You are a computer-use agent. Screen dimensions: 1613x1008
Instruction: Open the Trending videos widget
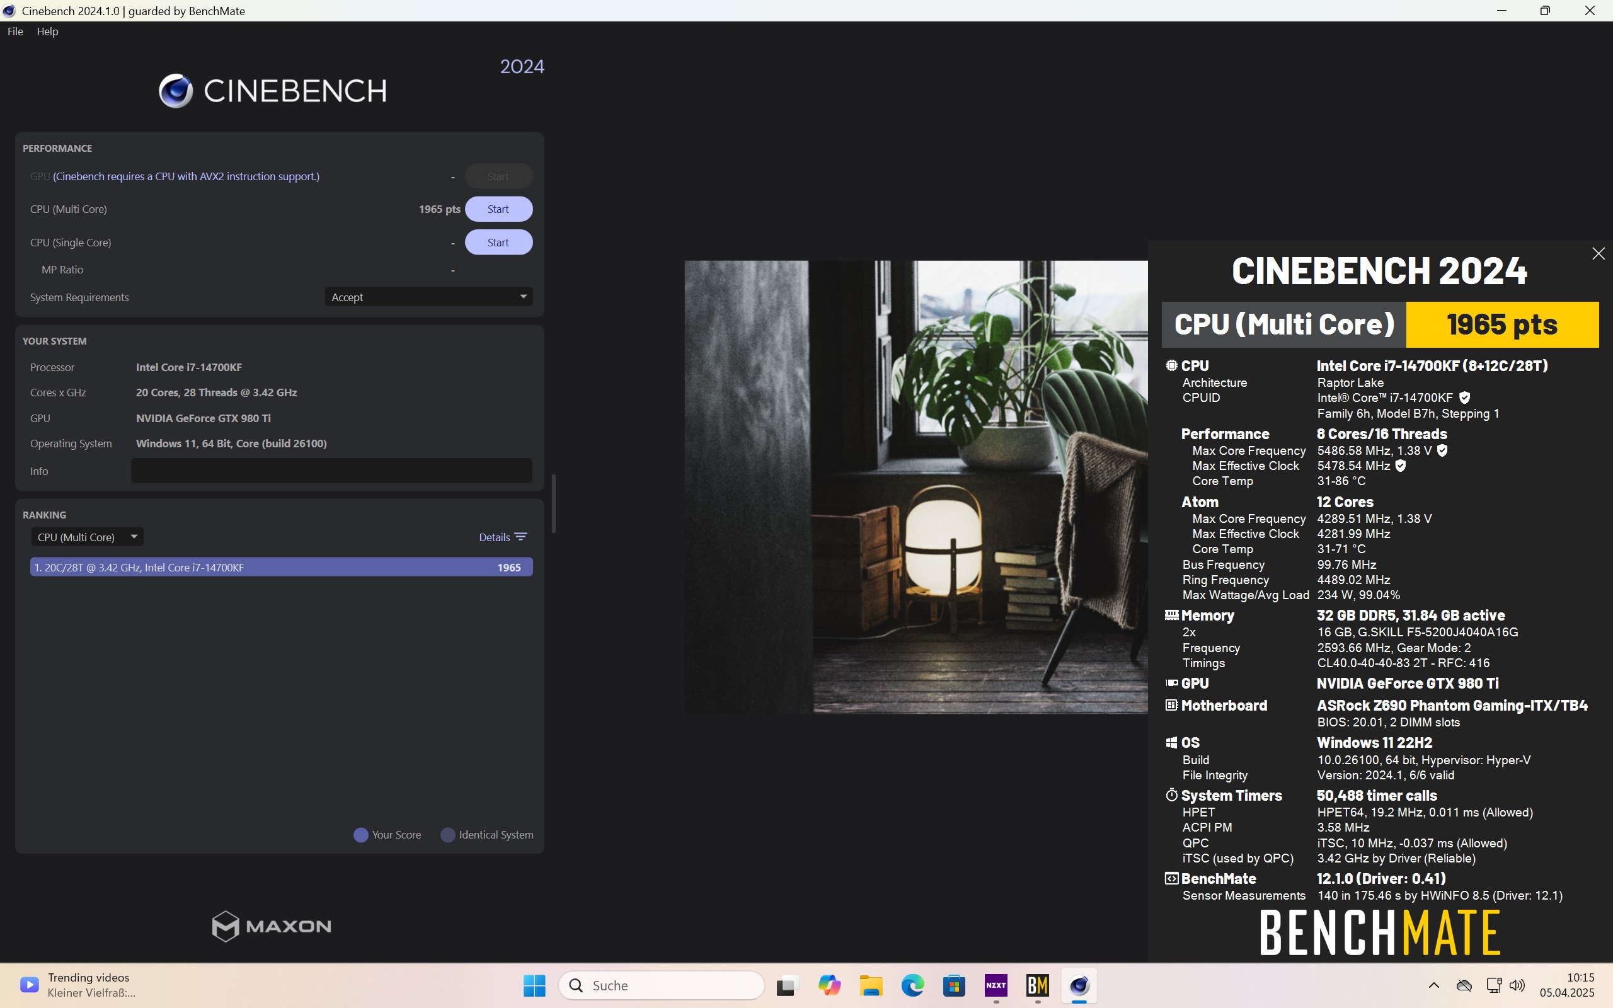[x=78, y=985]
